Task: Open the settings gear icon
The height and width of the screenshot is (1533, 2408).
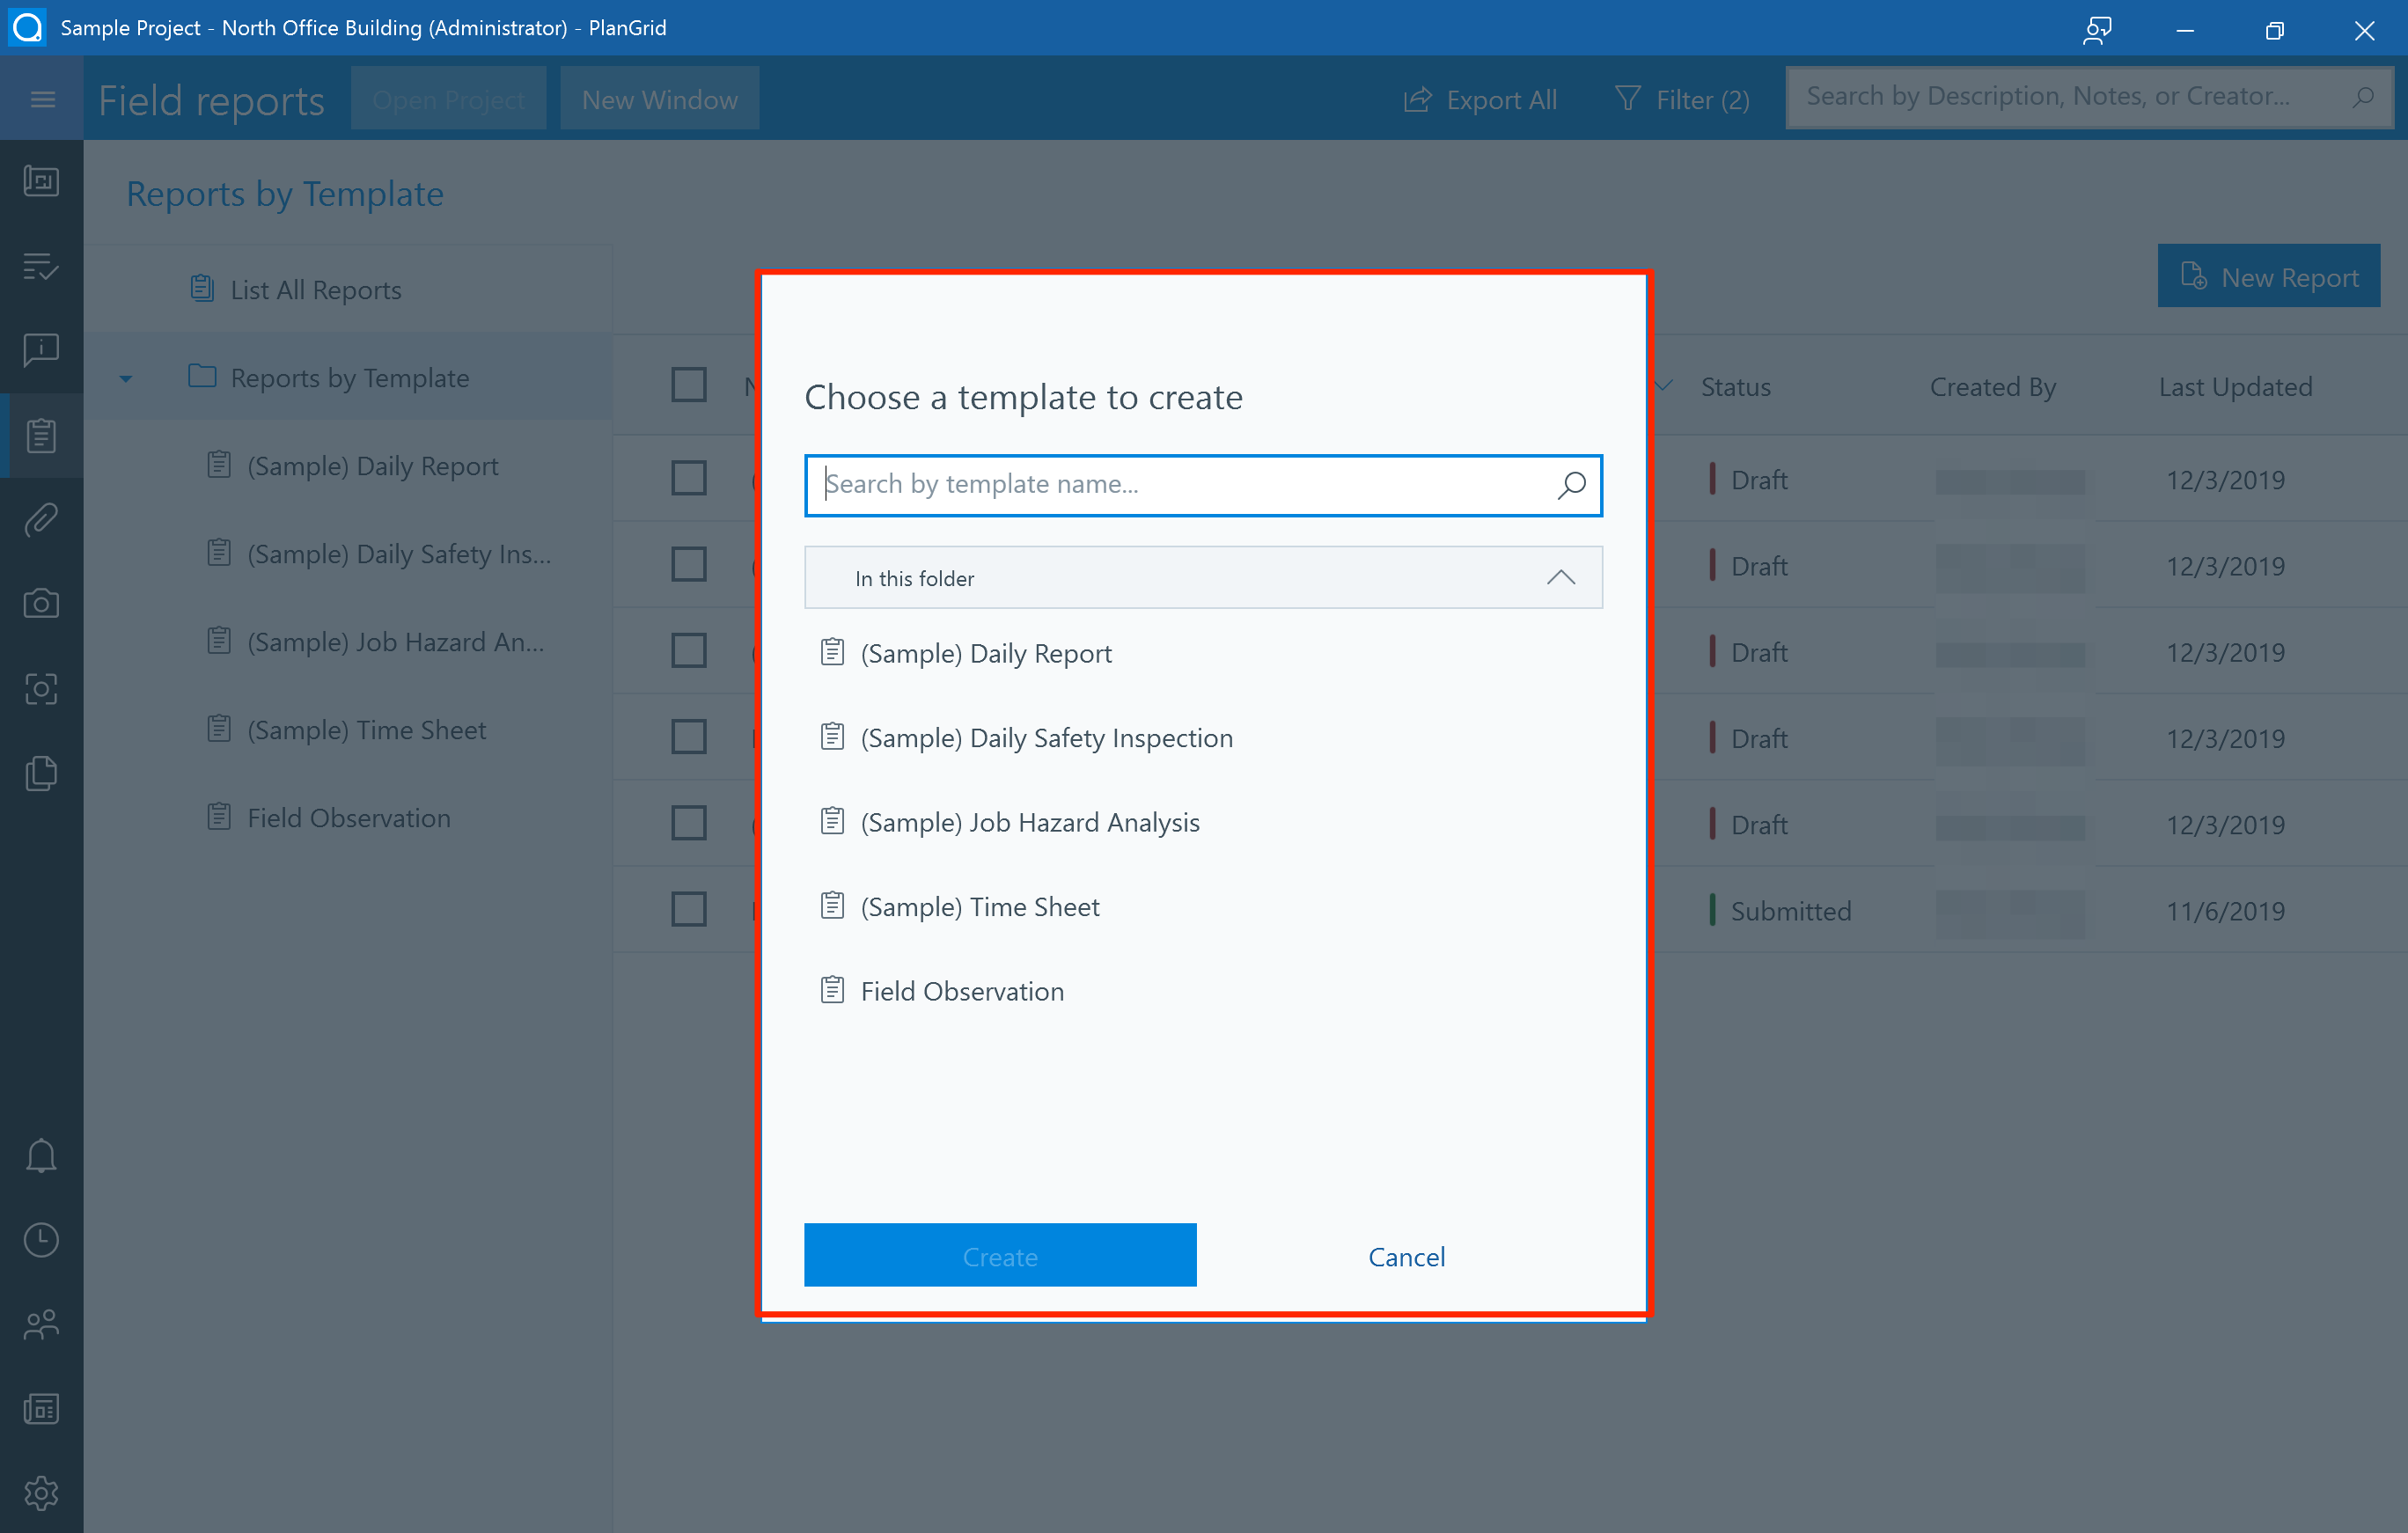Action: click(41, 1493)
